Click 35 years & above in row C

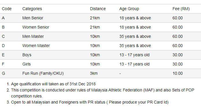(x=135, y=36)
